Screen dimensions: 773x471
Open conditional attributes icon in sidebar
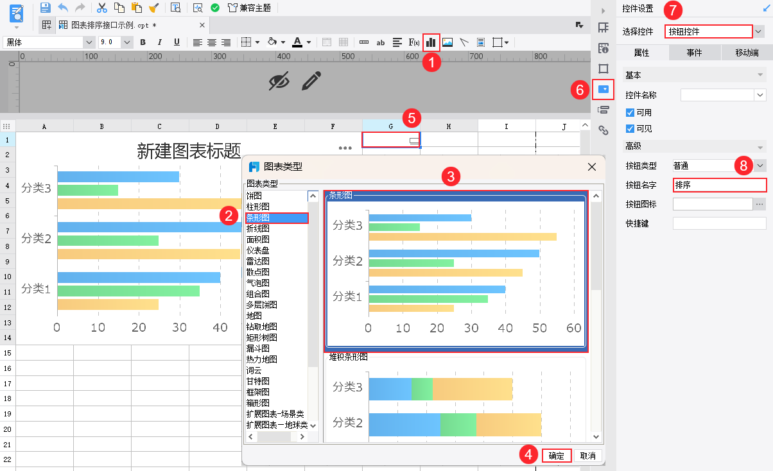coord(603,110)
